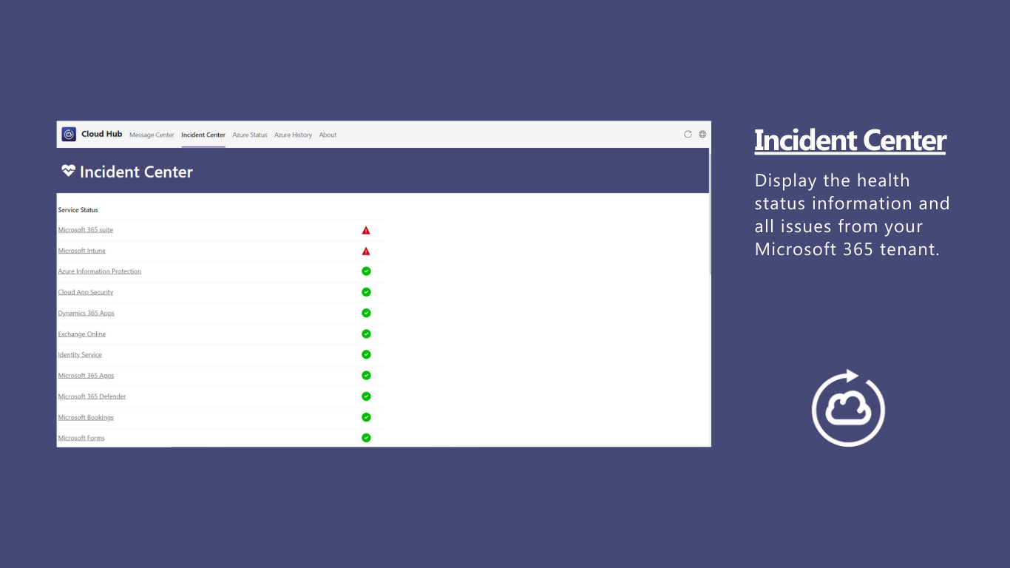Open the Azure History tab
The width and height of the screenshot is (1010, 568).
pos(293,135)
